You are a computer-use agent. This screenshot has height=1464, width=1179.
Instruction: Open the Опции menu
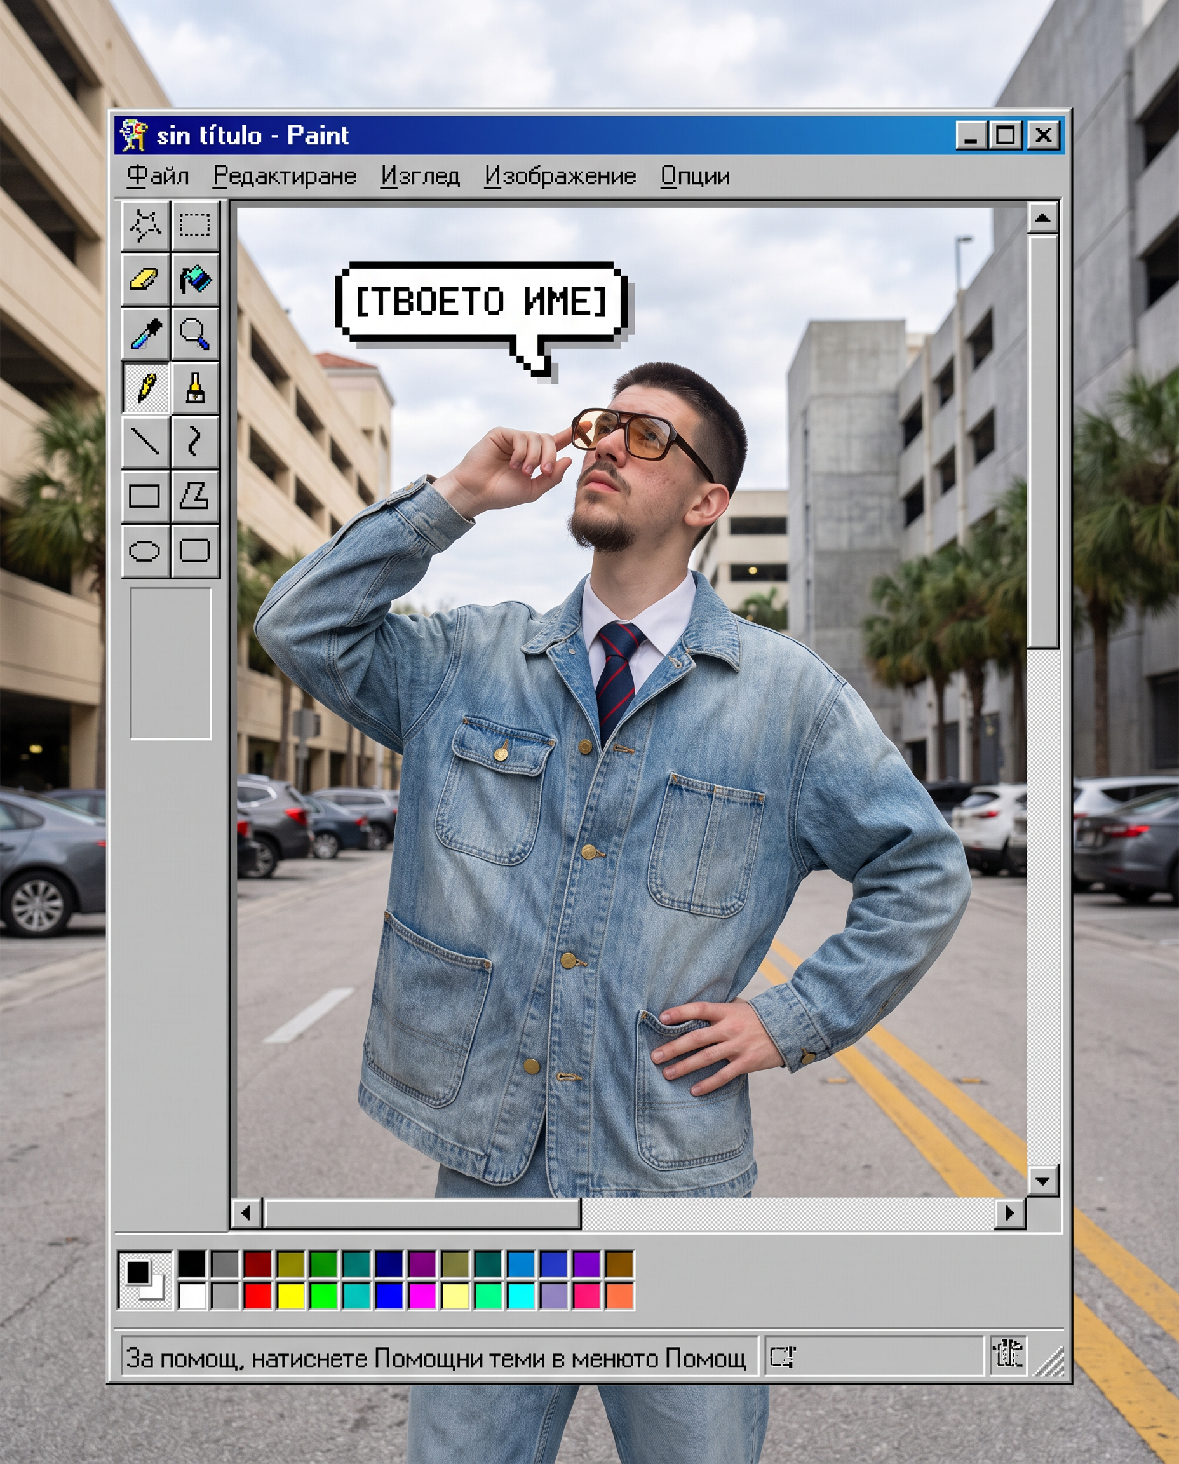(x=695, y=176)
